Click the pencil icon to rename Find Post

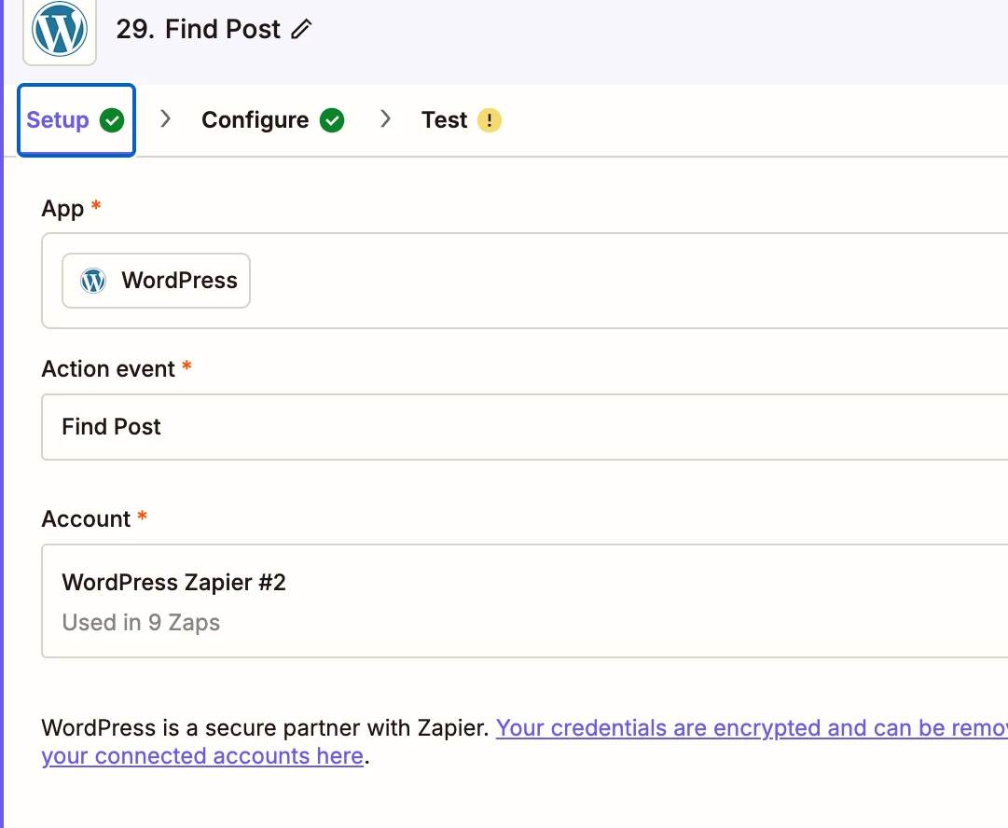301,29
